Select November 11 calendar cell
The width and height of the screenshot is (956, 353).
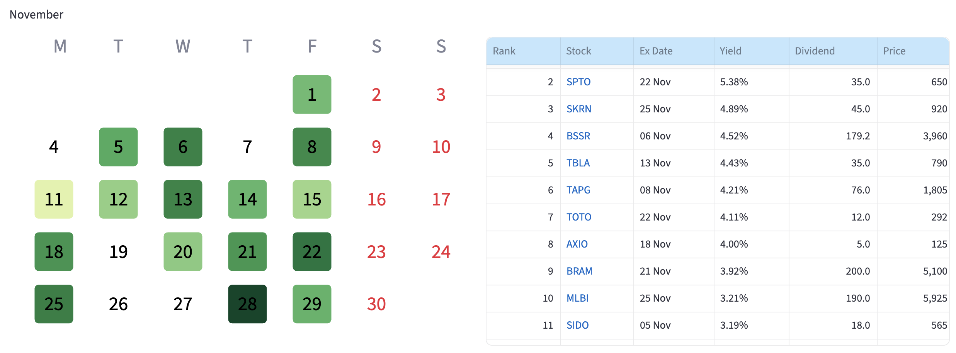click(x=54, y=199)
